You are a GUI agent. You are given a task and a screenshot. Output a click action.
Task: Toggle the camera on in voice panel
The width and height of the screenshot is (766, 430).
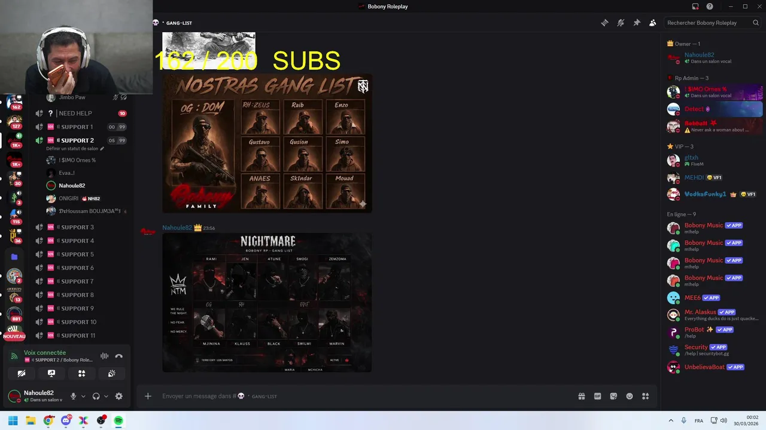(x=22, y=373)
